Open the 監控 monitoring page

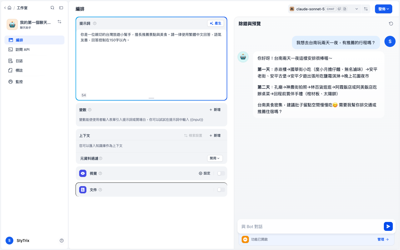coord(34,82)
